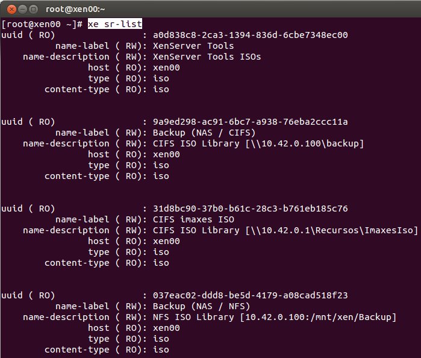Click the CIFS imaxes ISO label

[x=193, y=219]
